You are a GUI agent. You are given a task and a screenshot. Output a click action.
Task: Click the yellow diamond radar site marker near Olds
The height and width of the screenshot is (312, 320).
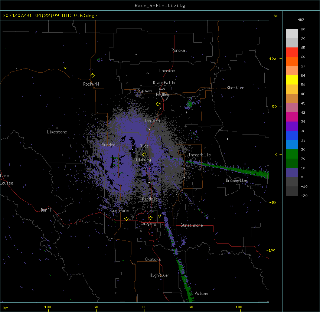point(144,155)
